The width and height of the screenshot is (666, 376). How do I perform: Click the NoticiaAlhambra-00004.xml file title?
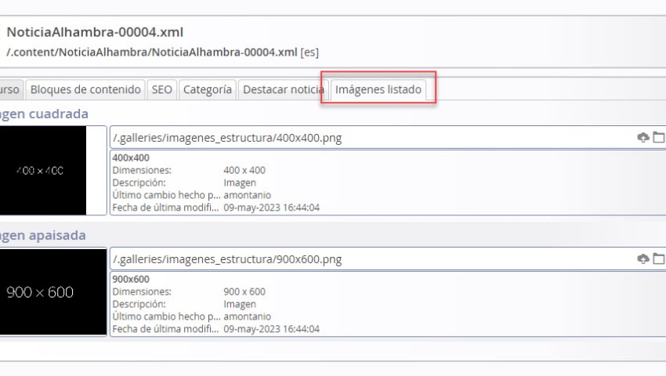pos(95,32)
